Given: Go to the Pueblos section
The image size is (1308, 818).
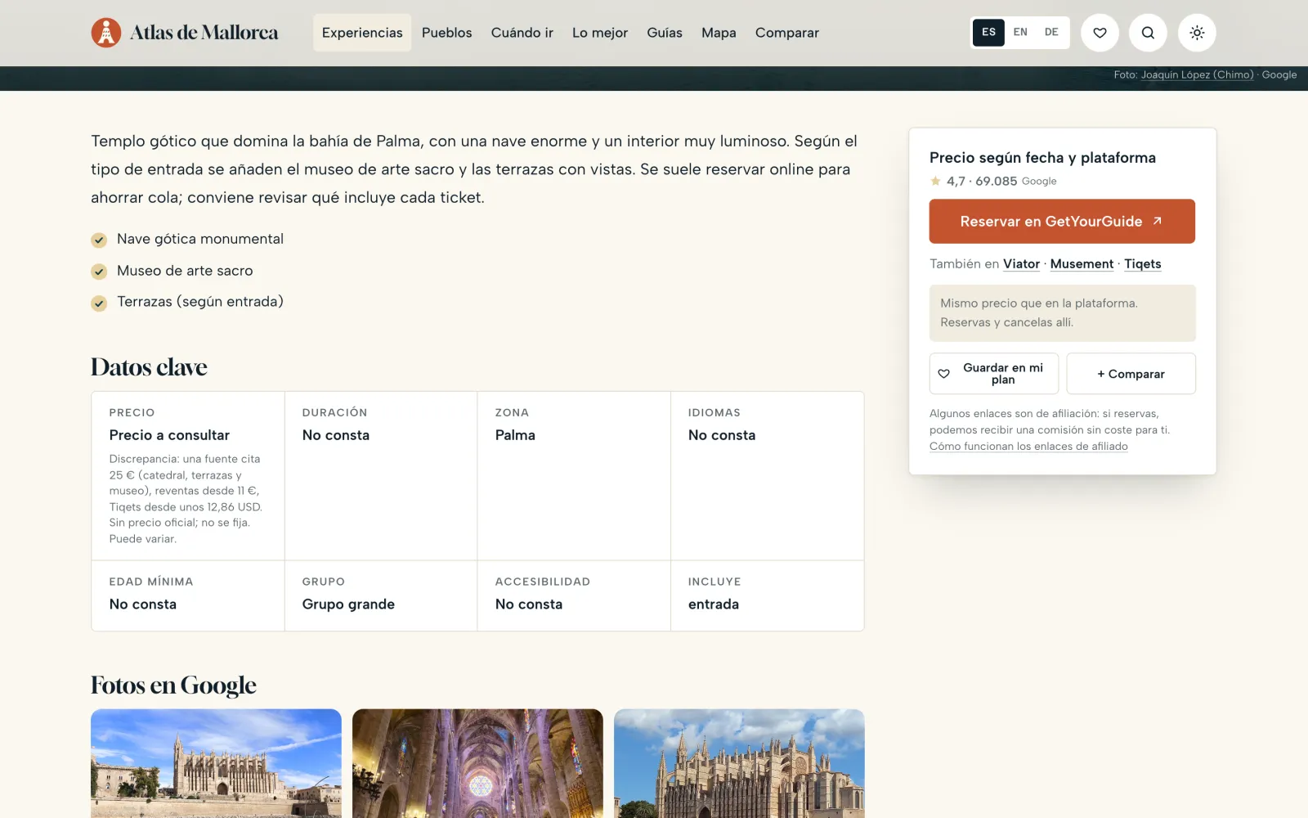Looking at the screenshot, I should 447,33.
